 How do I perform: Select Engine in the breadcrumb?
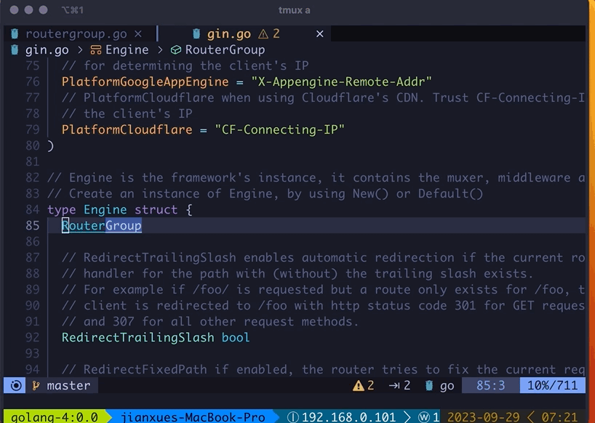(127, 50)
